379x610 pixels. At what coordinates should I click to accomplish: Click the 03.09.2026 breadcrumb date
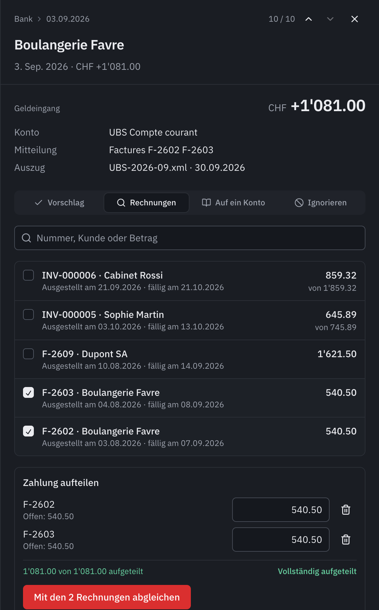(68, 19)
